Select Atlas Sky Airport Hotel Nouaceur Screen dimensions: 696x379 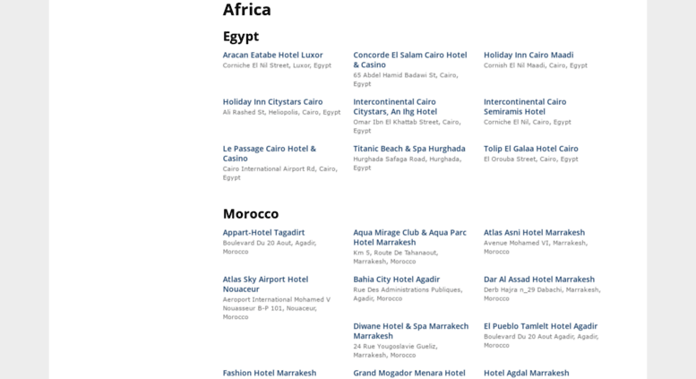(265, 284)
